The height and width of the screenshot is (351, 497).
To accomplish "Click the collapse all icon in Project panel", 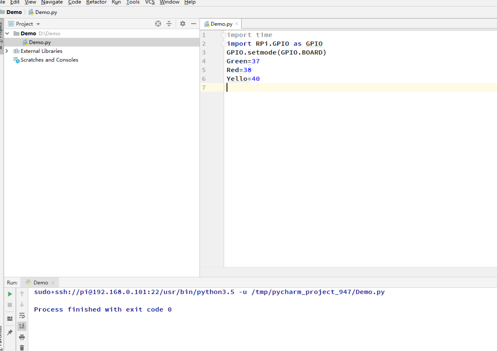I will point(169,24).
